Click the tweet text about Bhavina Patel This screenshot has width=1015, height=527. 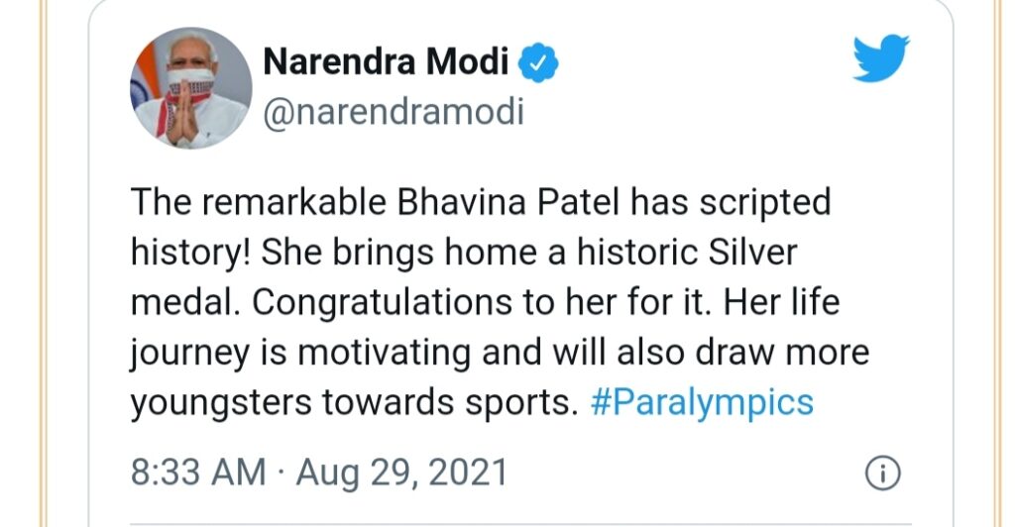tap(500, 302)
